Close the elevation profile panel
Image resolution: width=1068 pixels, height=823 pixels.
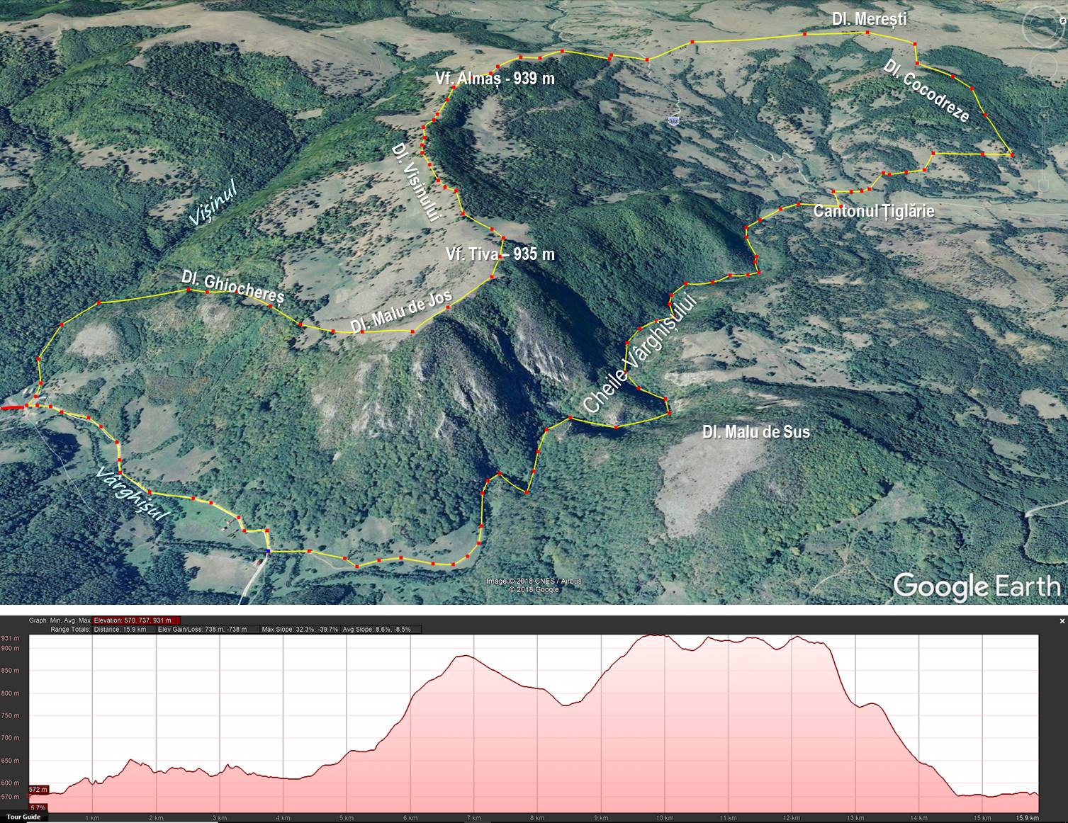(1062, 621)
